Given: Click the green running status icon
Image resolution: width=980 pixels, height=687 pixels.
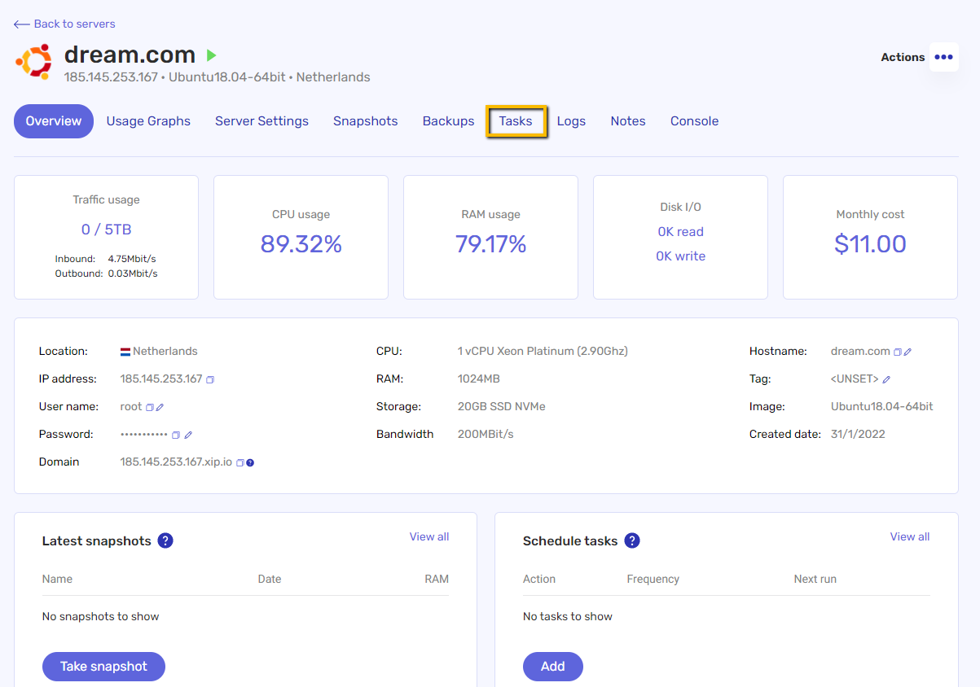Looking at the screenshot, I should click(x=211, y=55).
